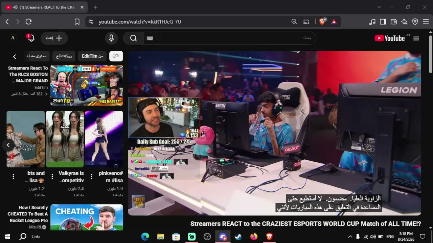
Task: Open the Brave Playlist music note icon
Action: (372, 22)
